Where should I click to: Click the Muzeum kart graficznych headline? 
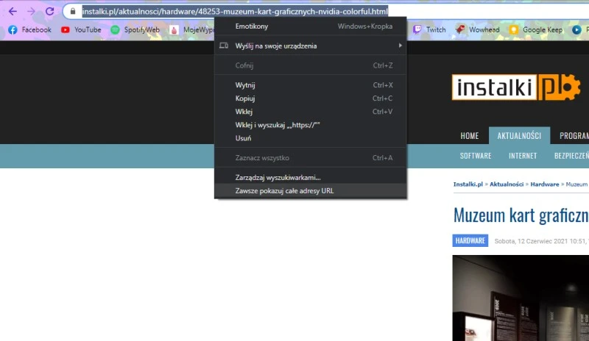[521, 215]
